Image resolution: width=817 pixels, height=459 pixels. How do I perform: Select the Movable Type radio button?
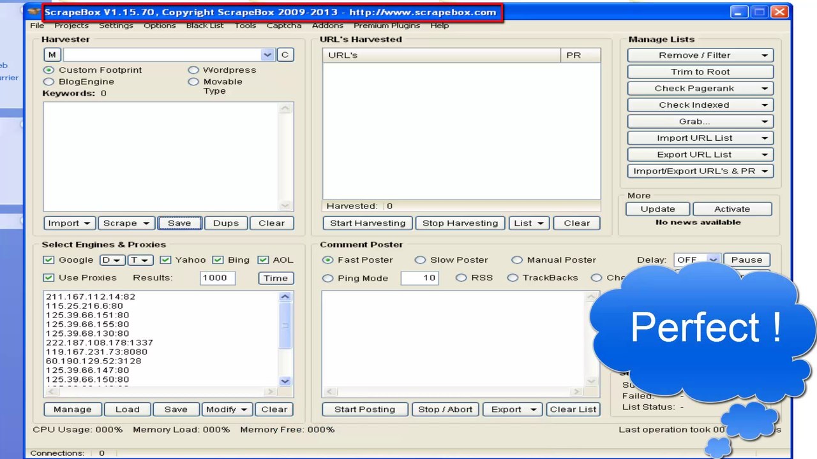coord(193,82)
